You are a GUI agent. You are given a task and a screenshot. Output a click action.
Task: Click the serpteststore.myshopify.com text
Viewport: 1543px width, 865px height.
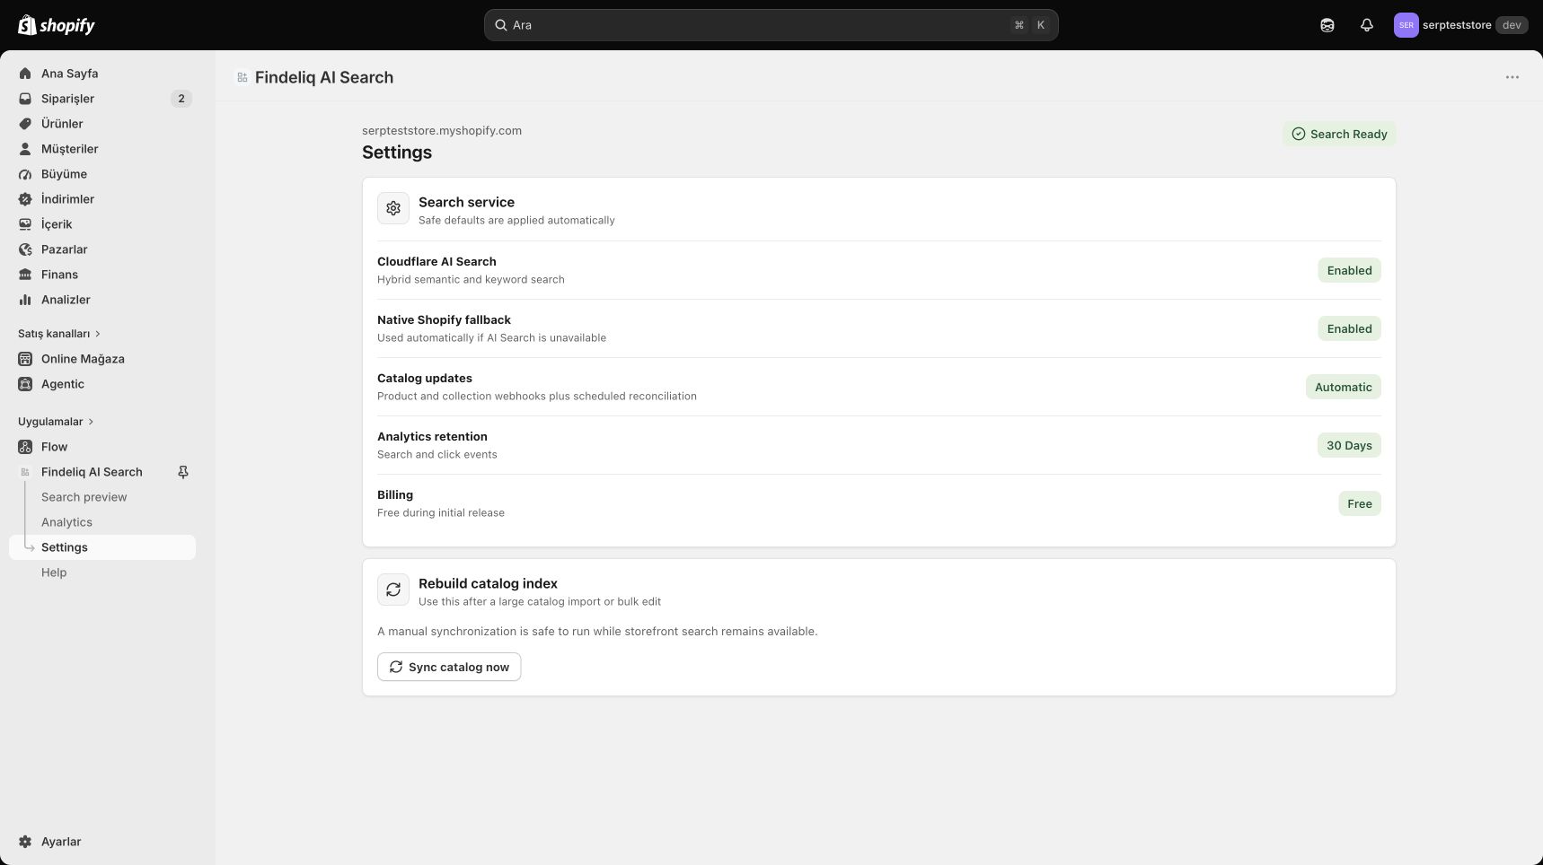[x=442, y=130]
